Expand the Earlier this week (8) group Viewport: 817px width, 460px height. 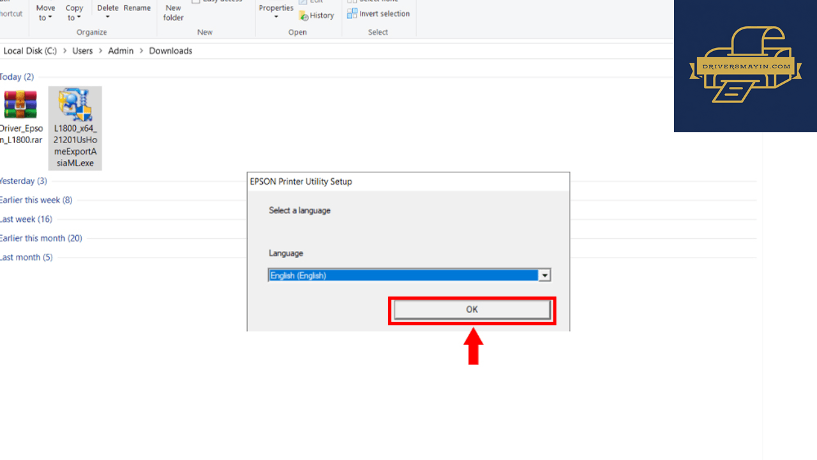pos(36,200)
